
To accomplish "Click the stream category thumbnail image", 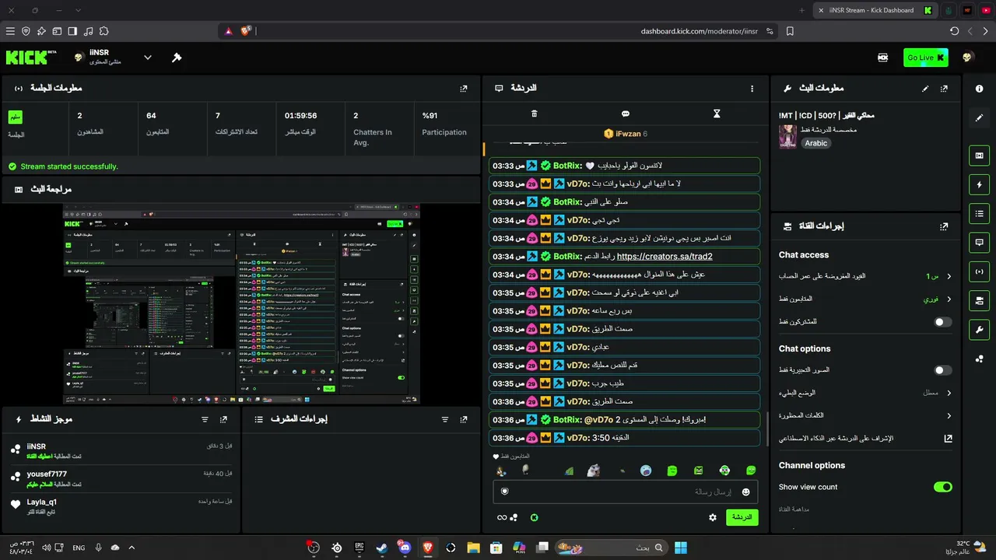I will pyautogui.click(x=787, y=136).
